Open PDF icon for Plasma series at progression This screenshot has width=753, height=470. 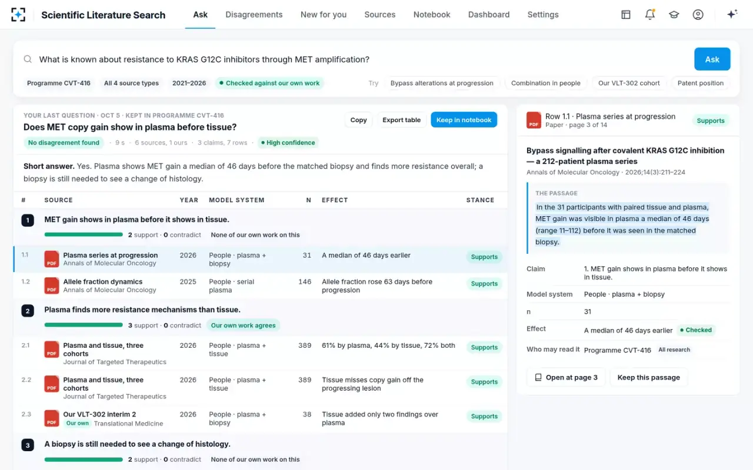[52, 259]
